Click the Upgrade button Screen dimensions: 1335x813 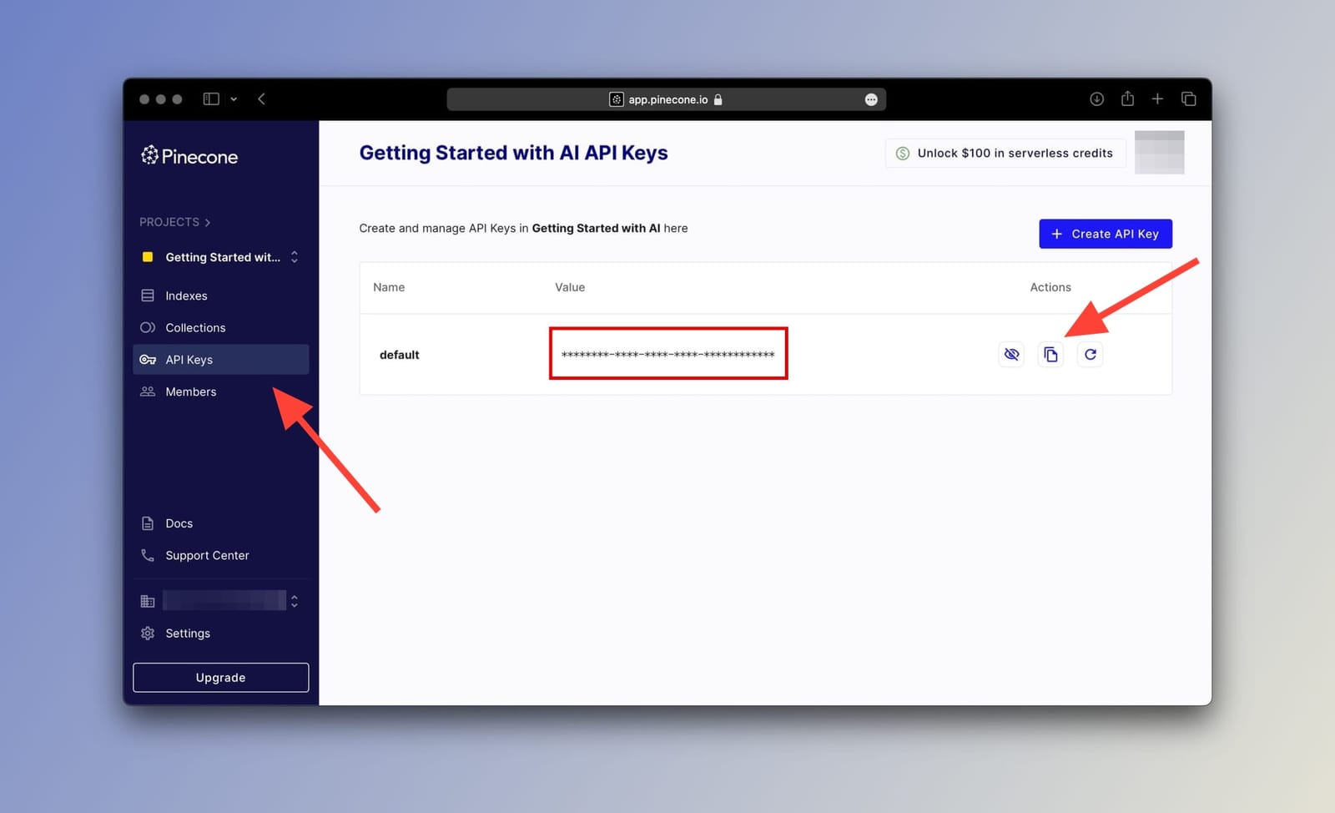click(x=220, y=677)
